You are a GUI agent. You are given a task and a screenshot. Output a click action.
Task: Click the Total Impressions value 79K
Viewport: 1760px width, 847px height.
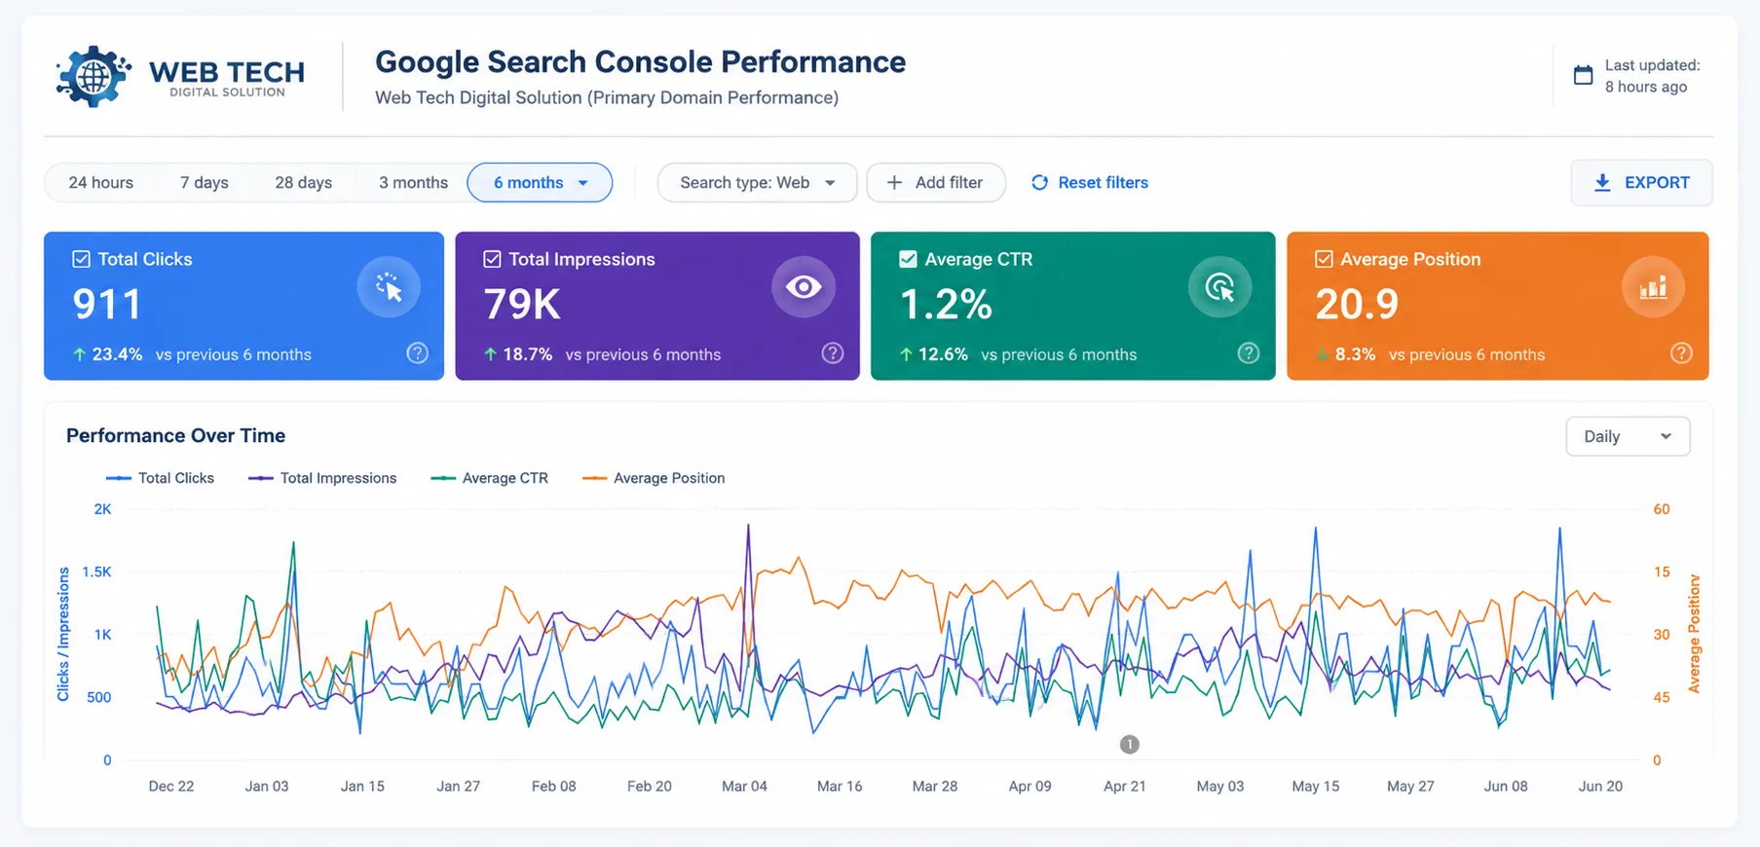pos(522,305)
